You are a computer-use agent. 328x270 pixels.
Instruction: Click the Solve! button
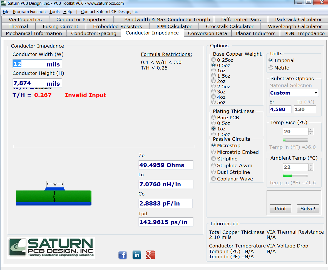(x=308, y=209)
